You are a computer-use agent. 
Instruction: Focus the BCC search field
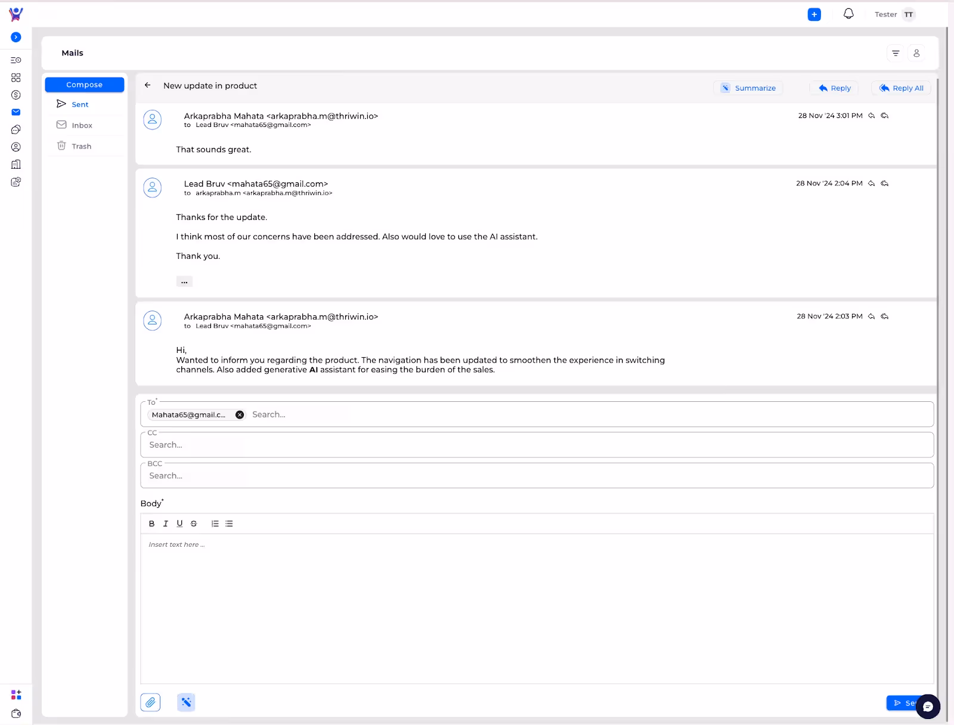click(537, 476)
